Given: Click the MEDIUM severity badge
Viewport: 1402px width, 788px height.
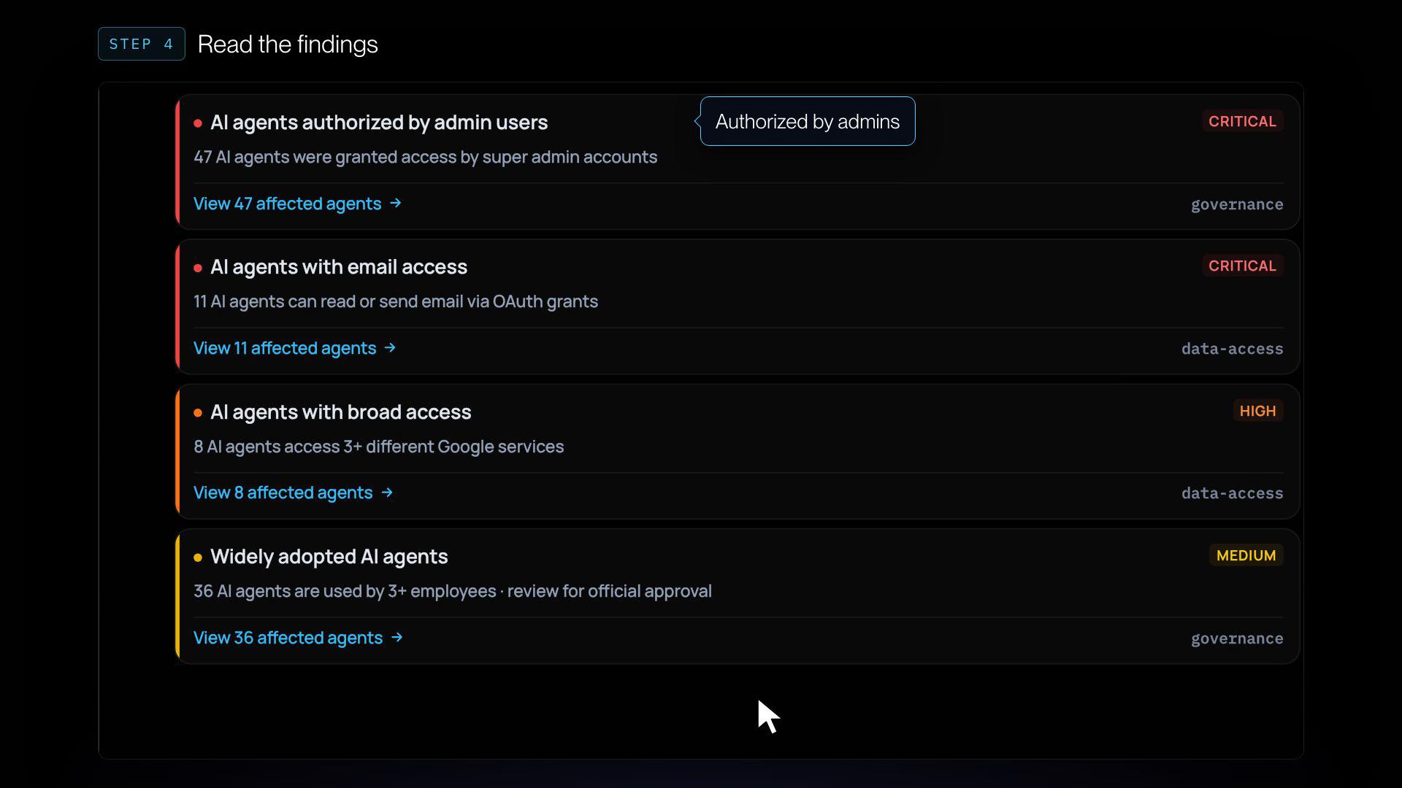Looking at the screenshot, I should (x=1246, y=555).
